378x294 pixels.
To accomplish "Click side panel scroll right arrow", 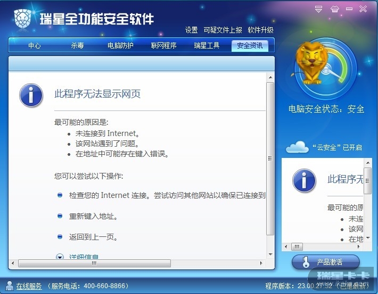I will 358,247.
